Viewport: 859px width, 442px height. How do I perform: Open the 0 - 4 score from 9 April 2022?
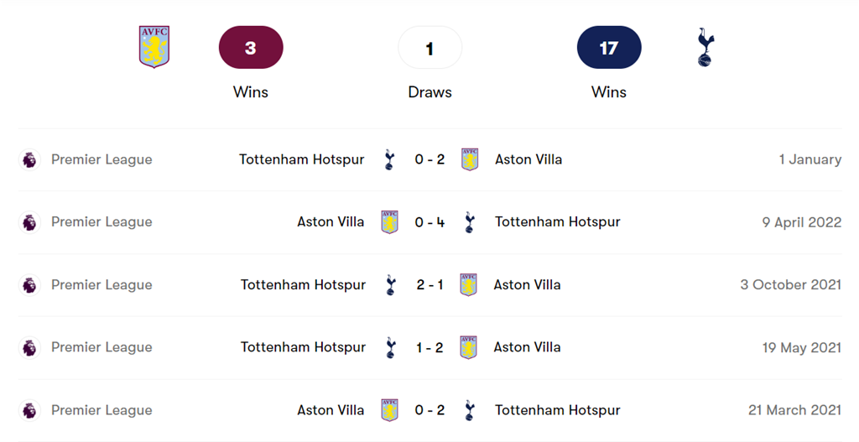click(429, 222)
